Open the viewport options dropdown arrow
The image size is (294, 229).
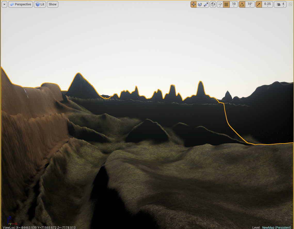click(x=4, y=4)
